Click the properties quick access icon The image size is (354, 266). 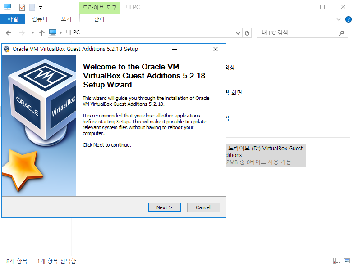pos(22,7)
